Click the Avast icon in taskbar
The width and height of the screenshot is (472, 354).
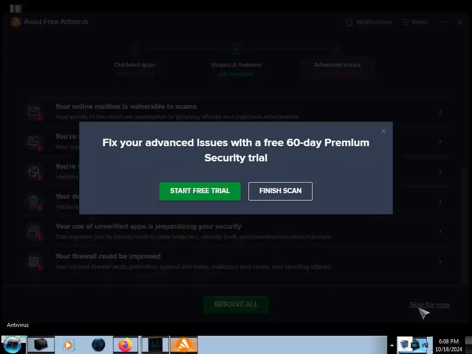(x=184, y=345)
